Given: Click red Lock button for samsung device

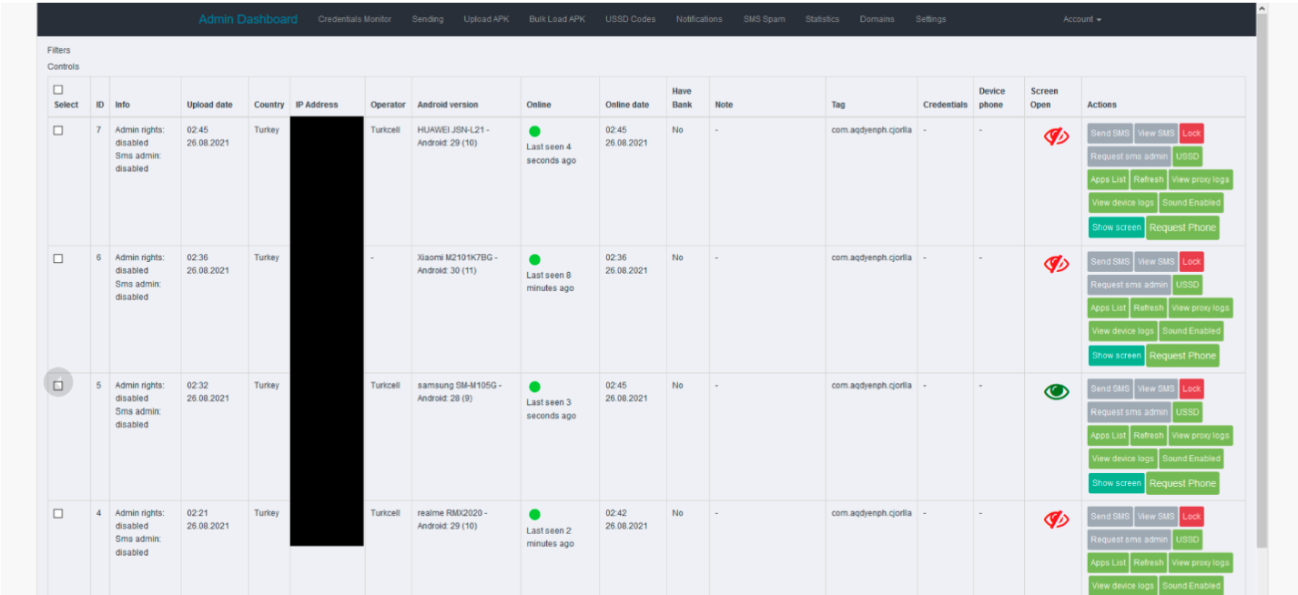Looking at the screenshot, I should click(x=1192, y=388).
